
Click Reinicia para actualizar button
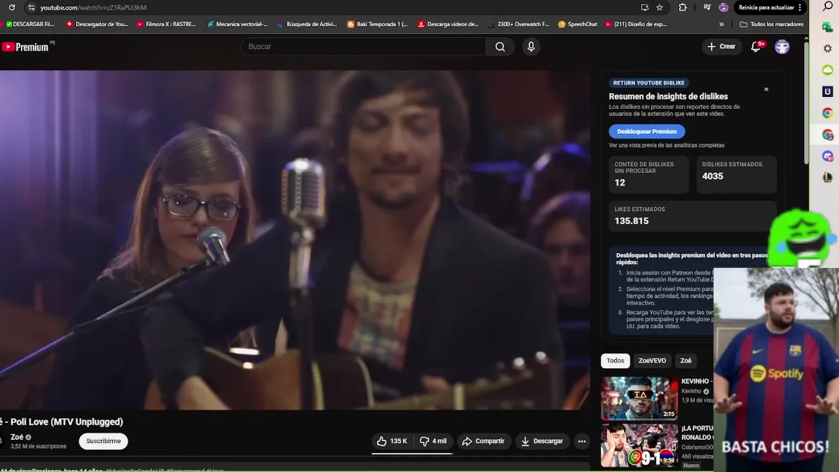(766, 7)
